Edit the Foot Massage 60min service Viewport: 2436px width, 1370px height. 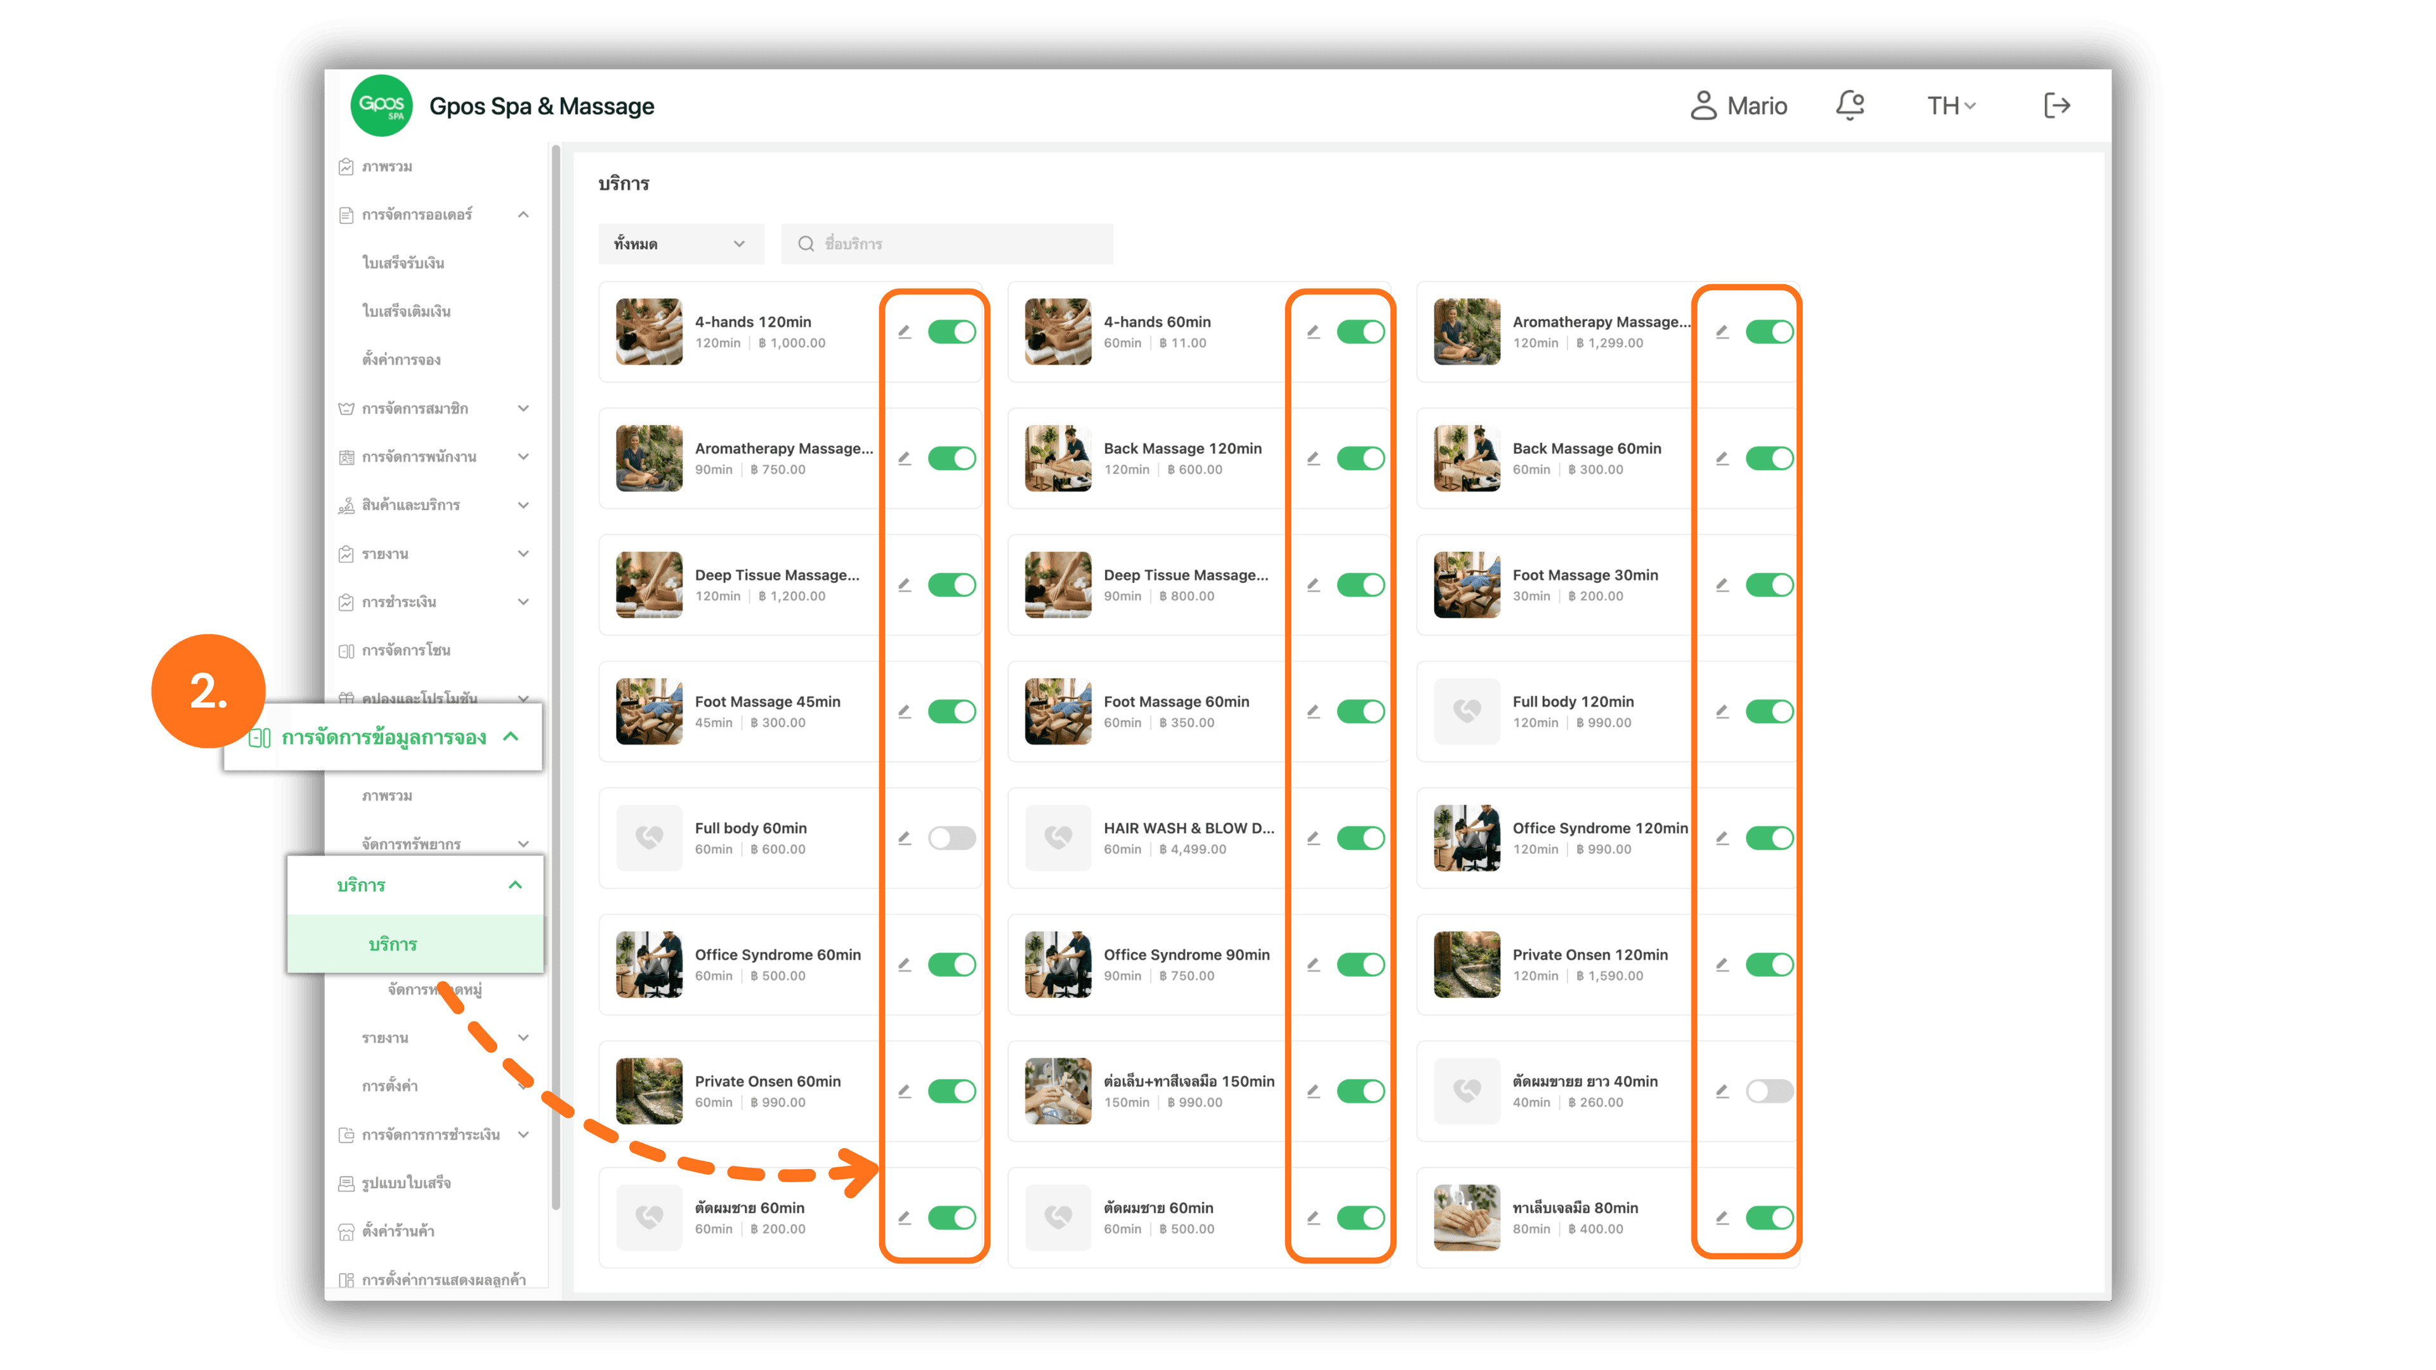tap(1314, 712)
